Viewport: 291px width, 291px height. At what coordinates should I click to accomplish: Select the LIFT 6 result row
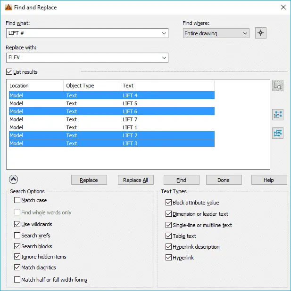(x=112, y=111)
